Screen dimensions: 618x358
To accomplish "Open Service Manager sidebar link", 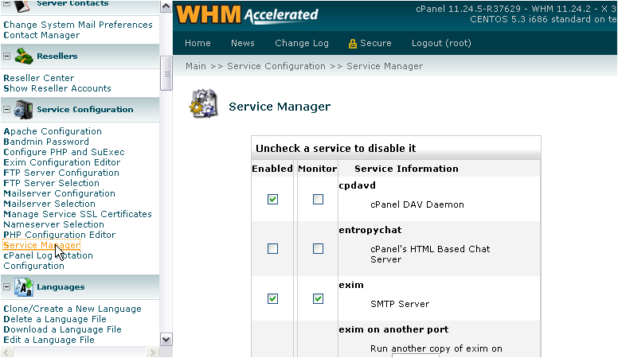I will (41, 245).
